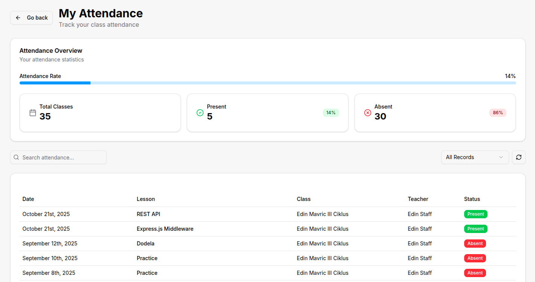Image resolution: width=535 pixels, height=282 pixels.
Task: Click the Attendance Rate progress bar
Action: click(267, 83)
